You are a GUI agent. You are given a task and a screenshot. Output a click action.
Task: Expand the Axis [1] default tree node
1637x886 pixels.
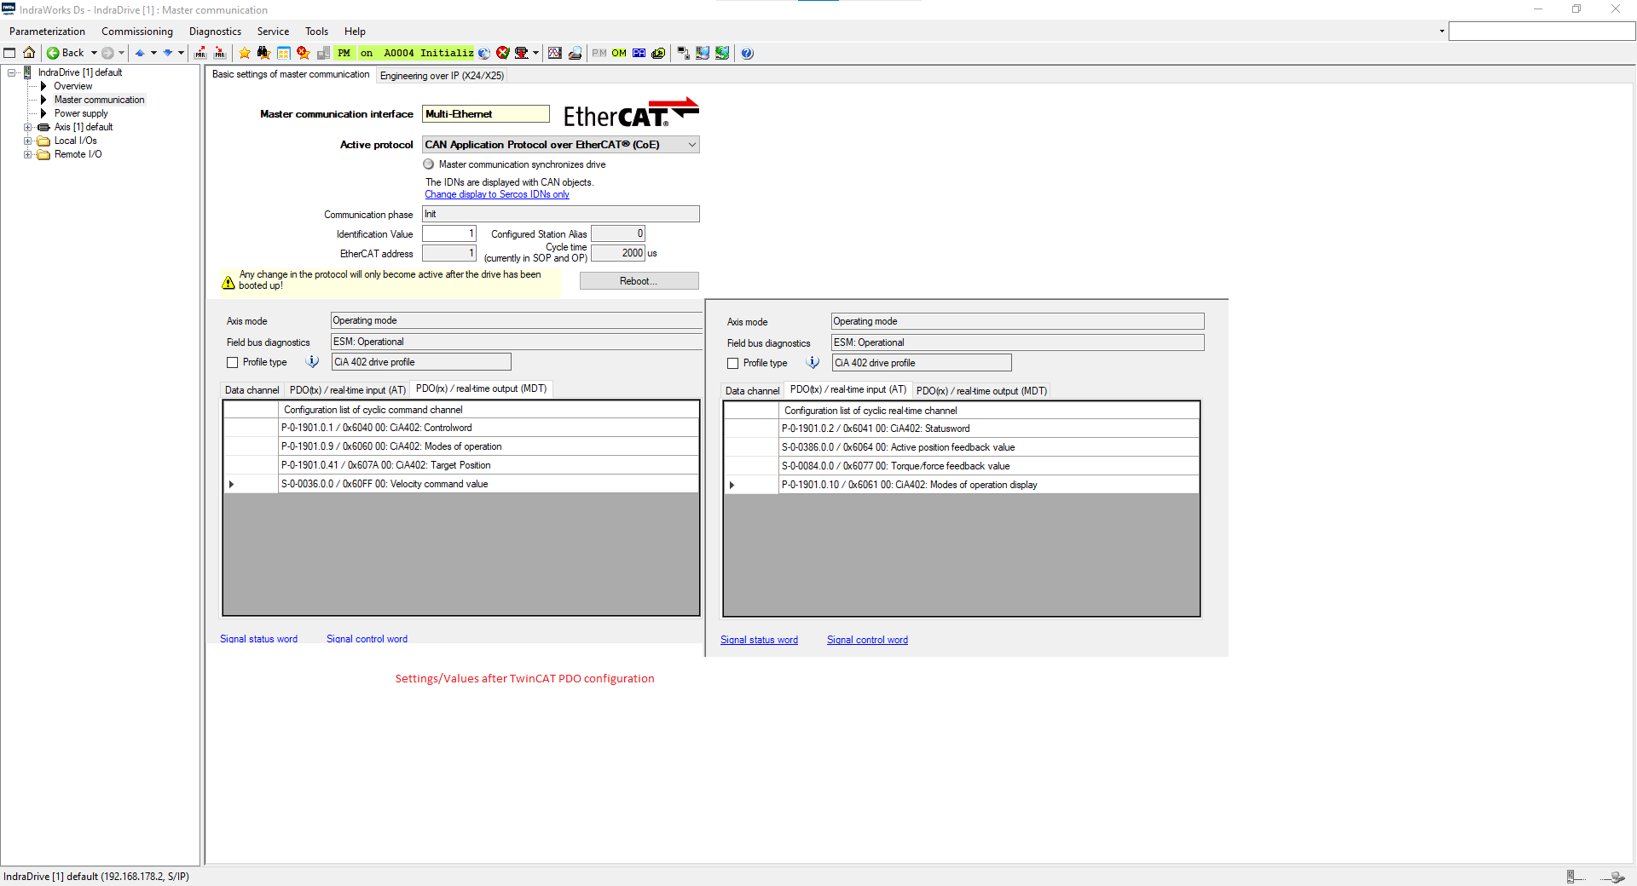tap(27, 127)
